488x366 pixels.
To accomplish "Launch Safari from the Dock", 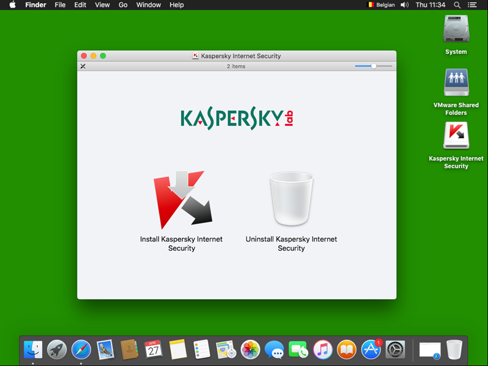I will coord(81,350).
